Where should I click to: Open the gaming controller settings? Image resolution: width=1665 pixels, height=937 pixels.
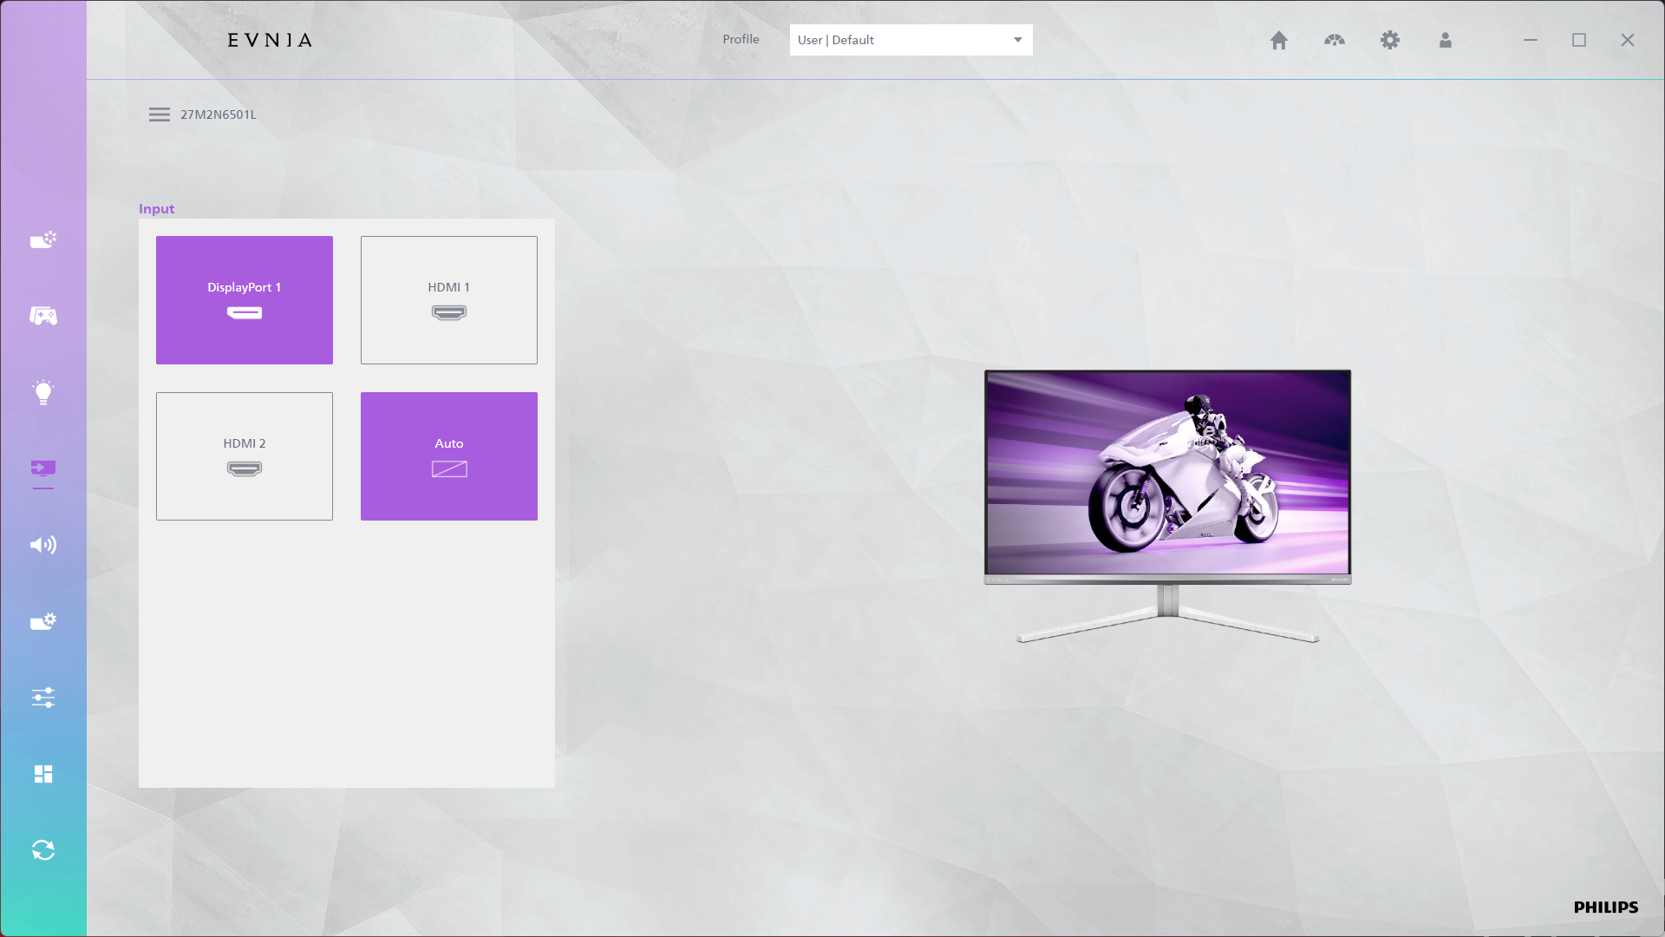[43, 316]
